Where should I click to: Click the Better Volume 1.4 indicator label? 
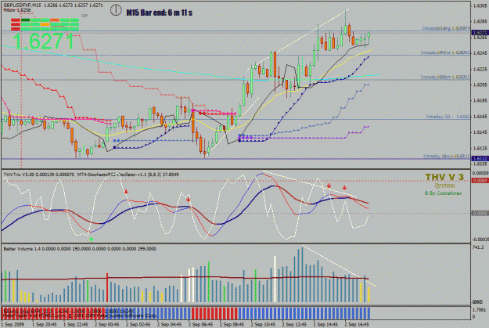tap(80, 249)
